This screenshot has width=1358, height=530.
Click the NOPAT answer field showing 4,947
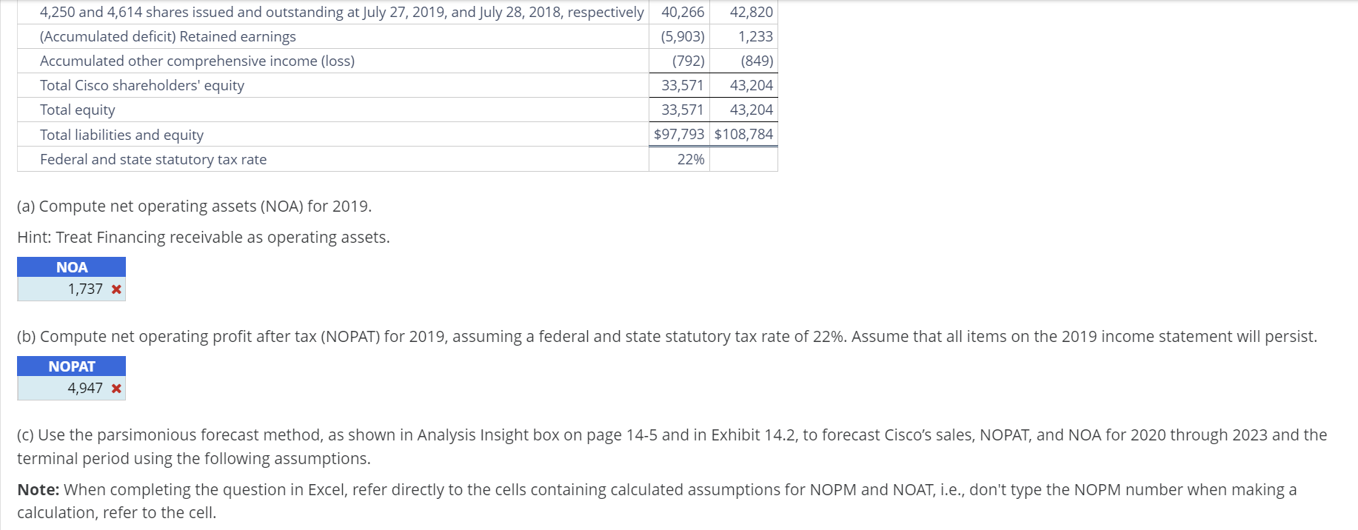coord(71,389)
